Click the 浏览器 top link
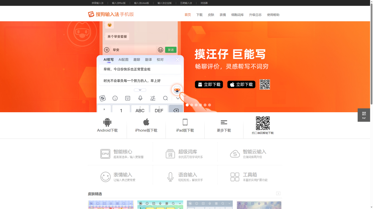The width and height of the screenshot is (373, 209). [x=204, y=3]
